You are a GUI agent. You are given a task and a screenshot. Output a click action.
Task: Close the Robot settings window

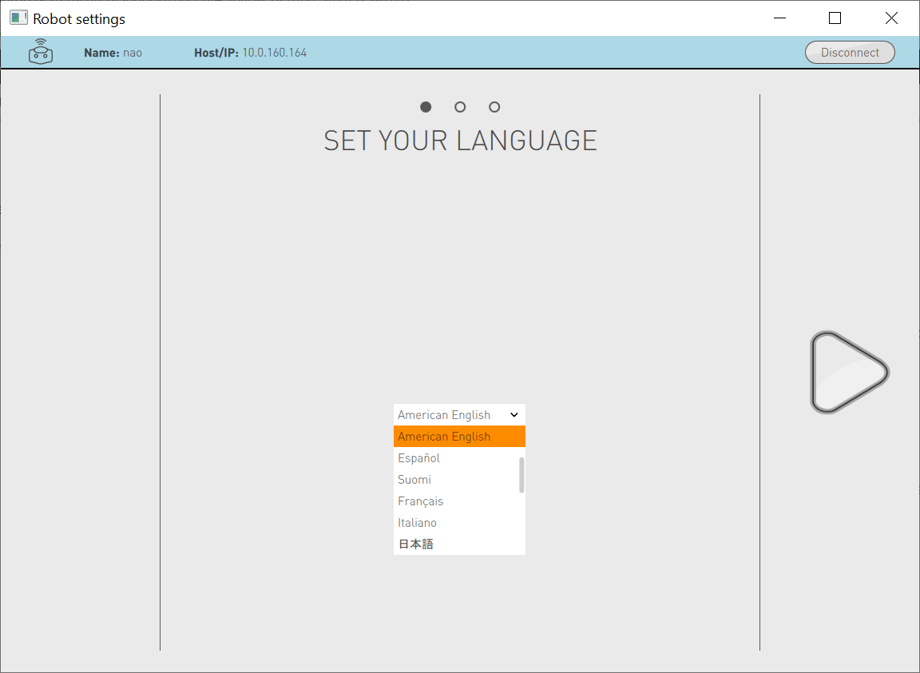pyautogui.click(x=891, y=18)
